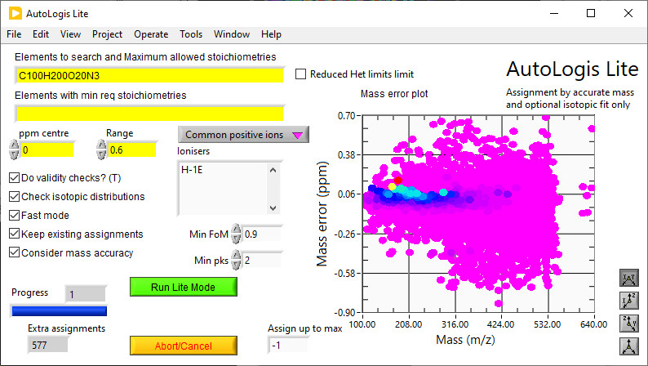This screenshot has width=648, height=366.
Task: Open the Edit menu
Action: 41,34
